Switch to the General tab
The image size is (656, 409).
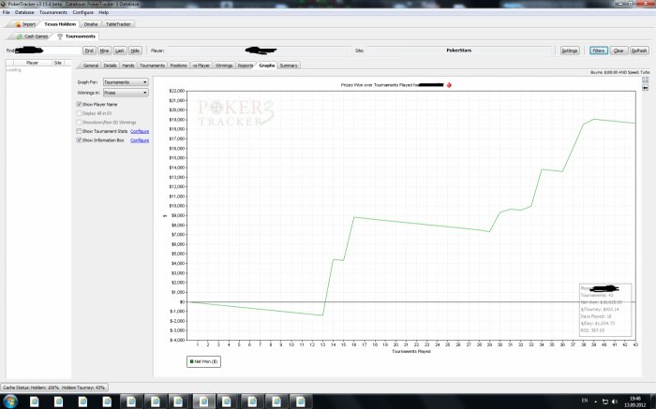pos(90,66)
